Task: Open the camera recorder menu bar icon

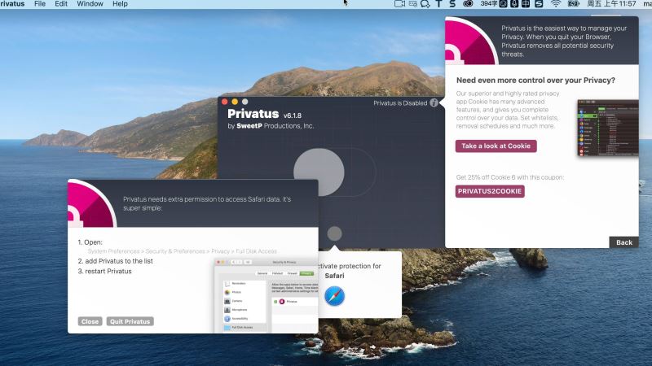Action: pos(399,4)
